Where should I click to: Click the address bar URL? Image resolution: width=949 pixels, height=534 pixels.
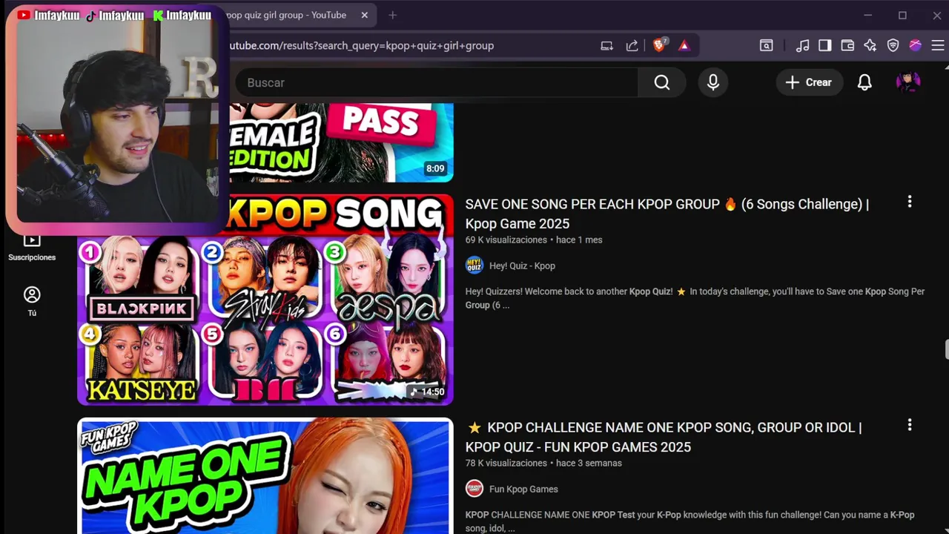click(361, 45)
